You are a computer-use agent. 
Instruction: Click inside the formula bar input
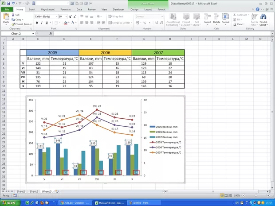coord(162,34)
